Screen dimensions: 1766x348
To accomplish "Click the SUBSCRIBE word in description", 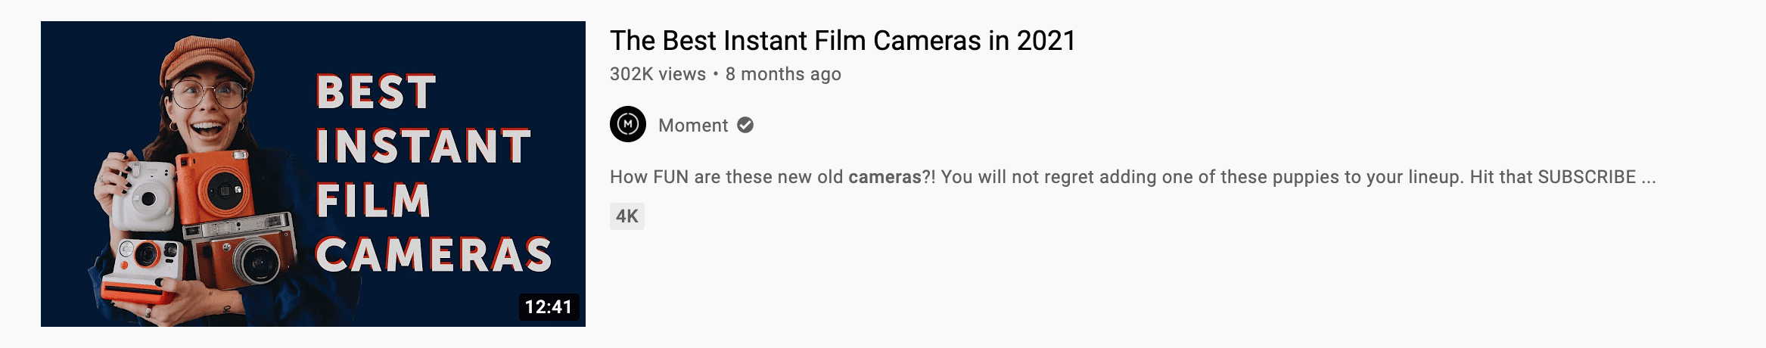I will tap(1587, 177).
